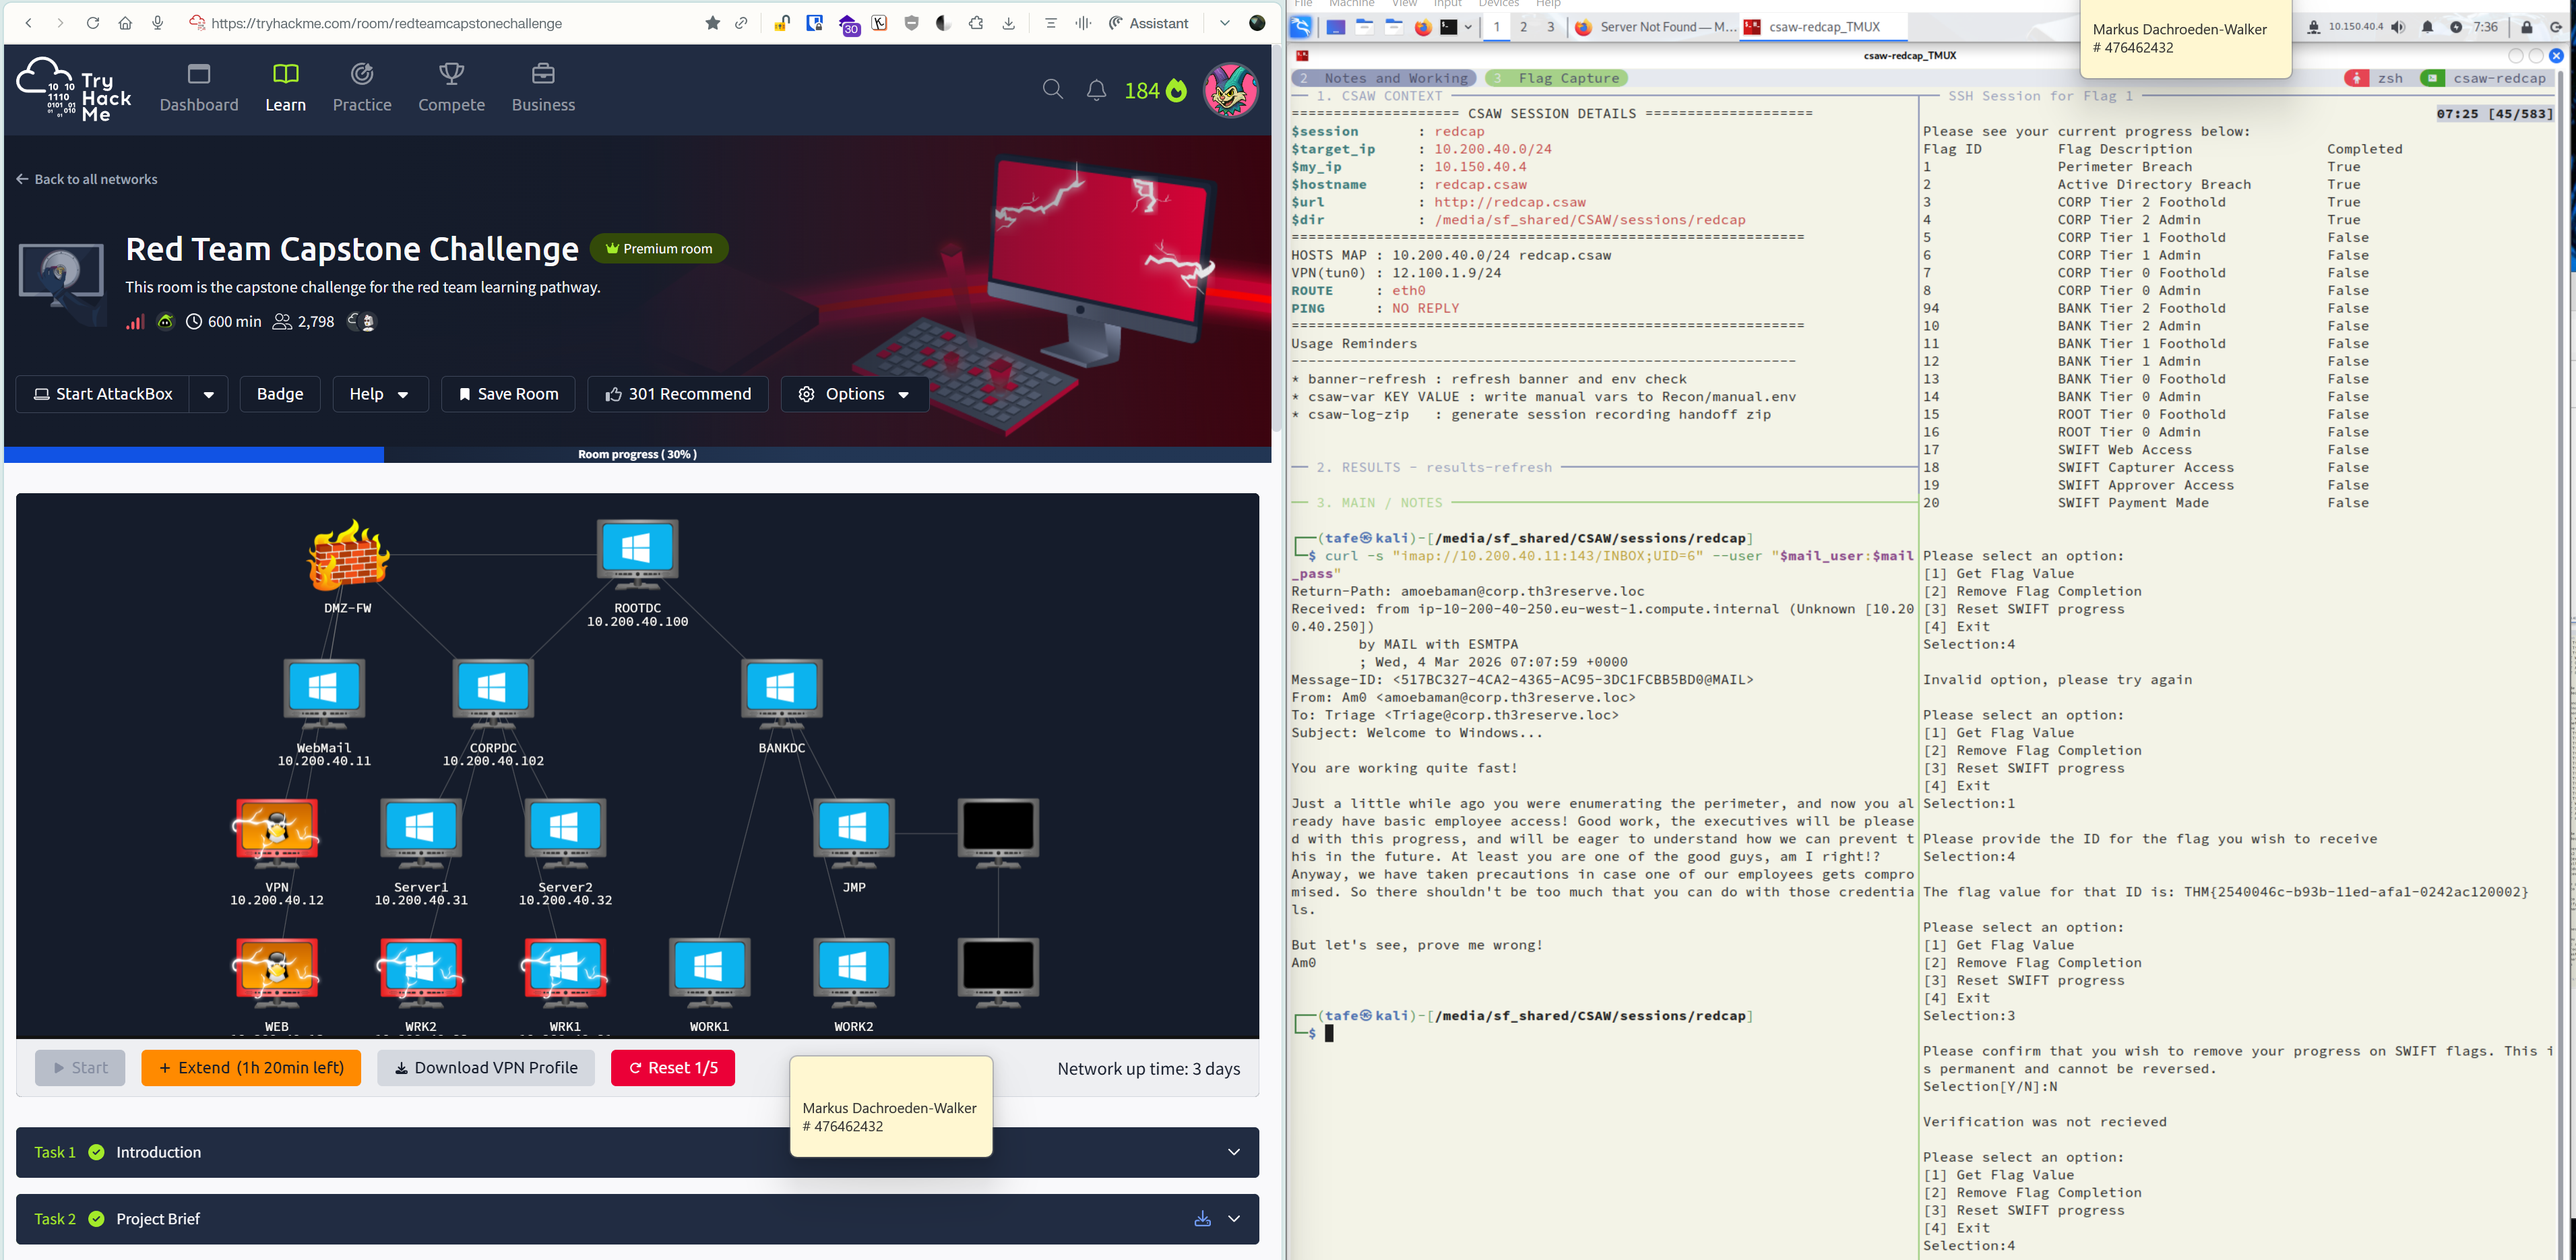
Task: Click Download VPN Profile button
Action: [486, 1068]
